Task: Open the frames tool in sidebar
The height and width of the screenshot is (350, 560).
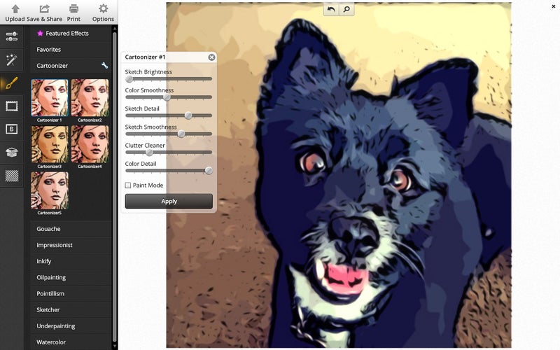Action: click(x=11, y=106)
